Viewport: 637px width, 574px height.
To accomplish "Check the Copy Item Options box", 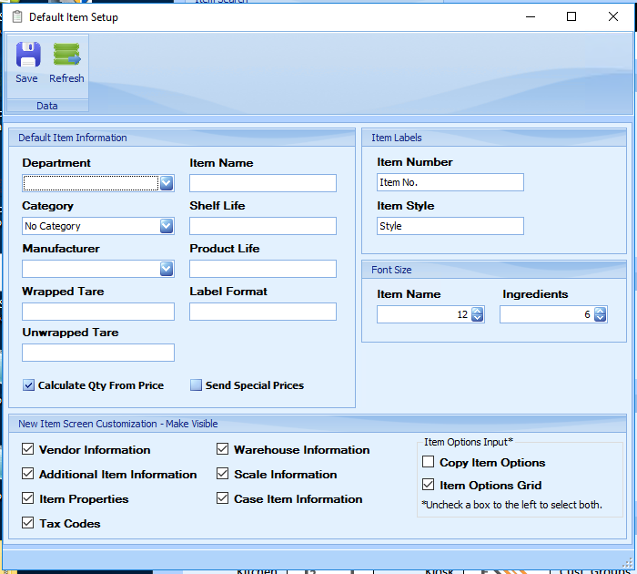I will (429, 463).
